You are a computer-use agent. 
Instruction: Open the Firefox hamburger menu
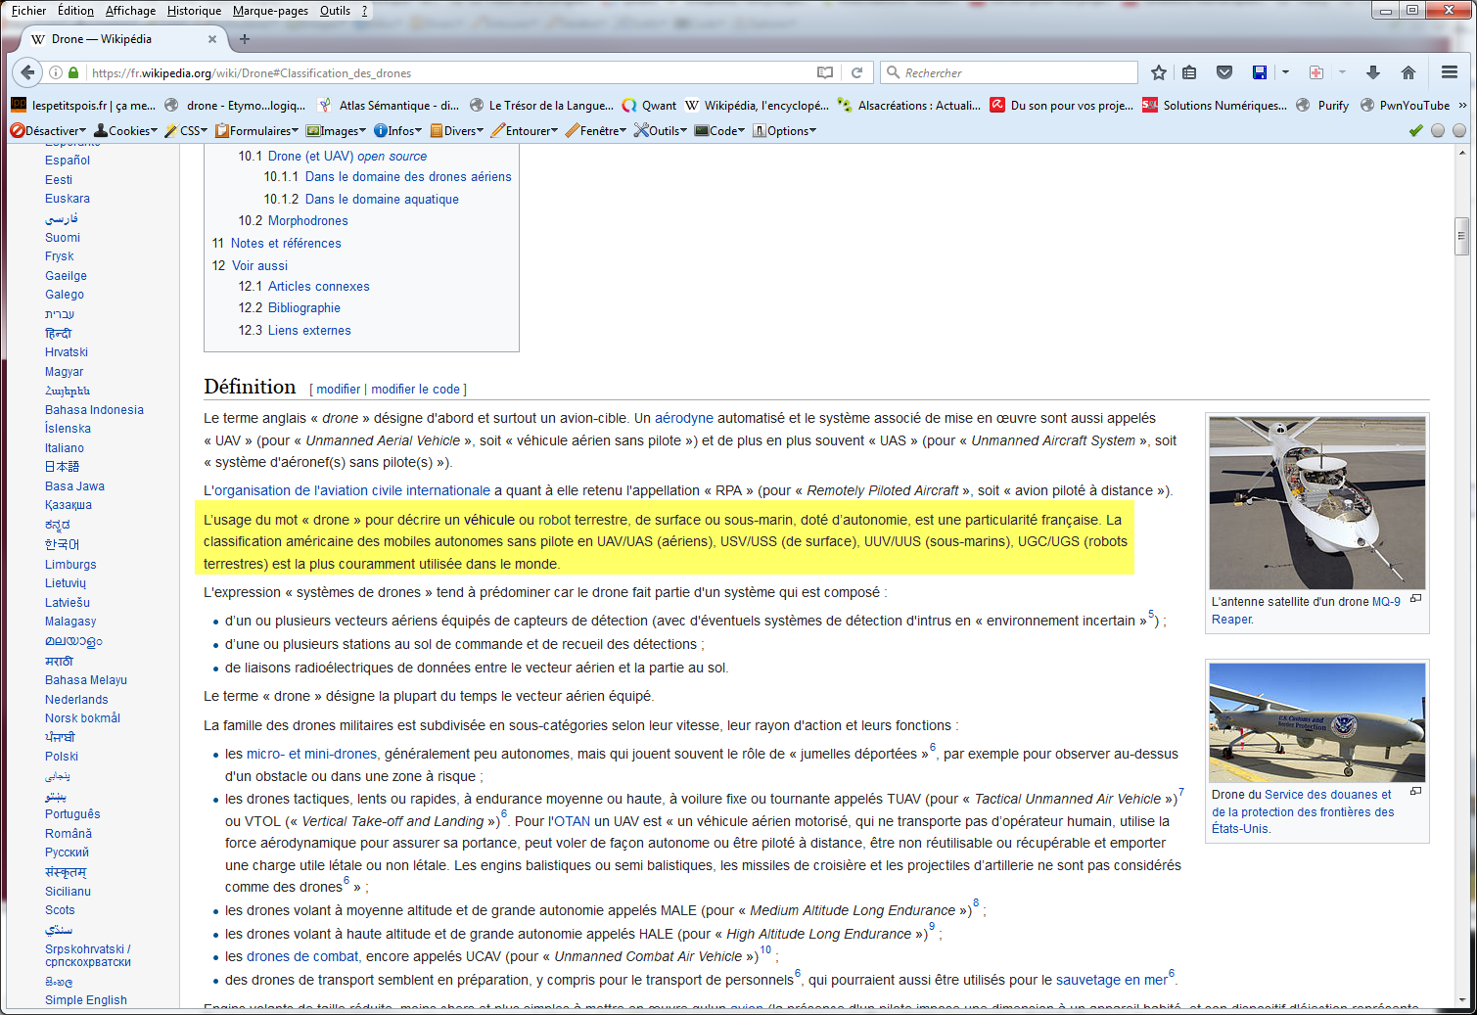(x=1450, y=72)
